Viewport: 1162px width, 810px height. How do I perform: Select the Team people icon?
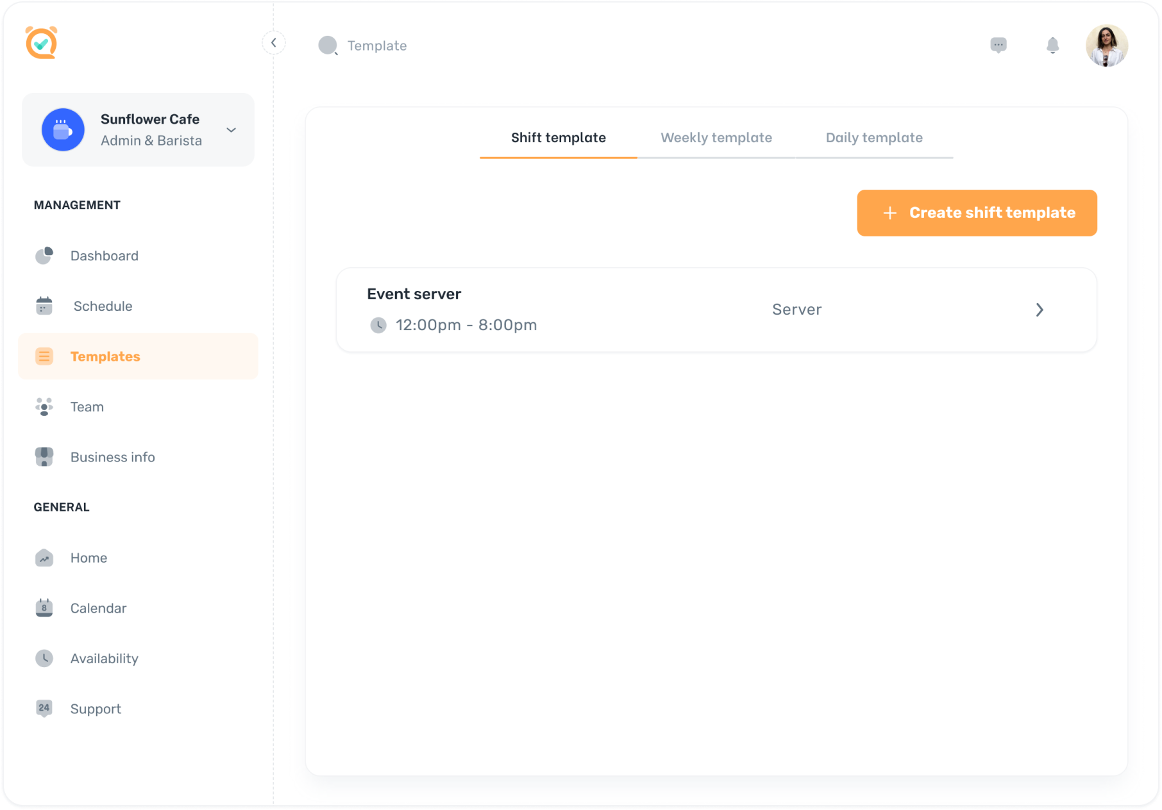44,406
